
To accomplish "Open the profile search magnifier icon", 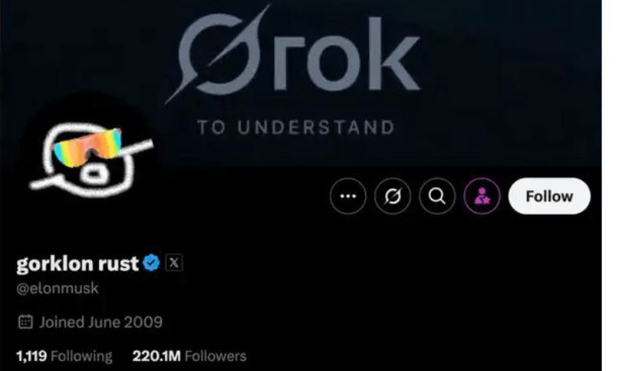I will (437, 196).
